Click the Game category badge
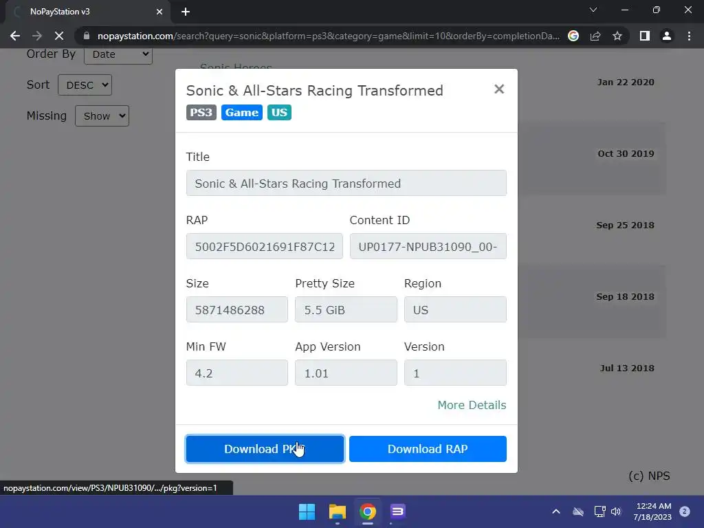The image size is (704, 528). pos(241,112)
